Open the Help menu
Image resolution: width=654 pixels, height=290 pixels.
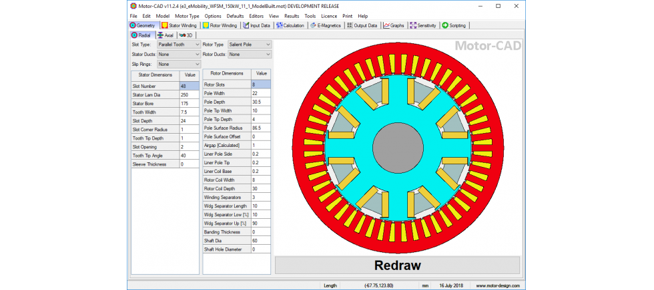363,16
